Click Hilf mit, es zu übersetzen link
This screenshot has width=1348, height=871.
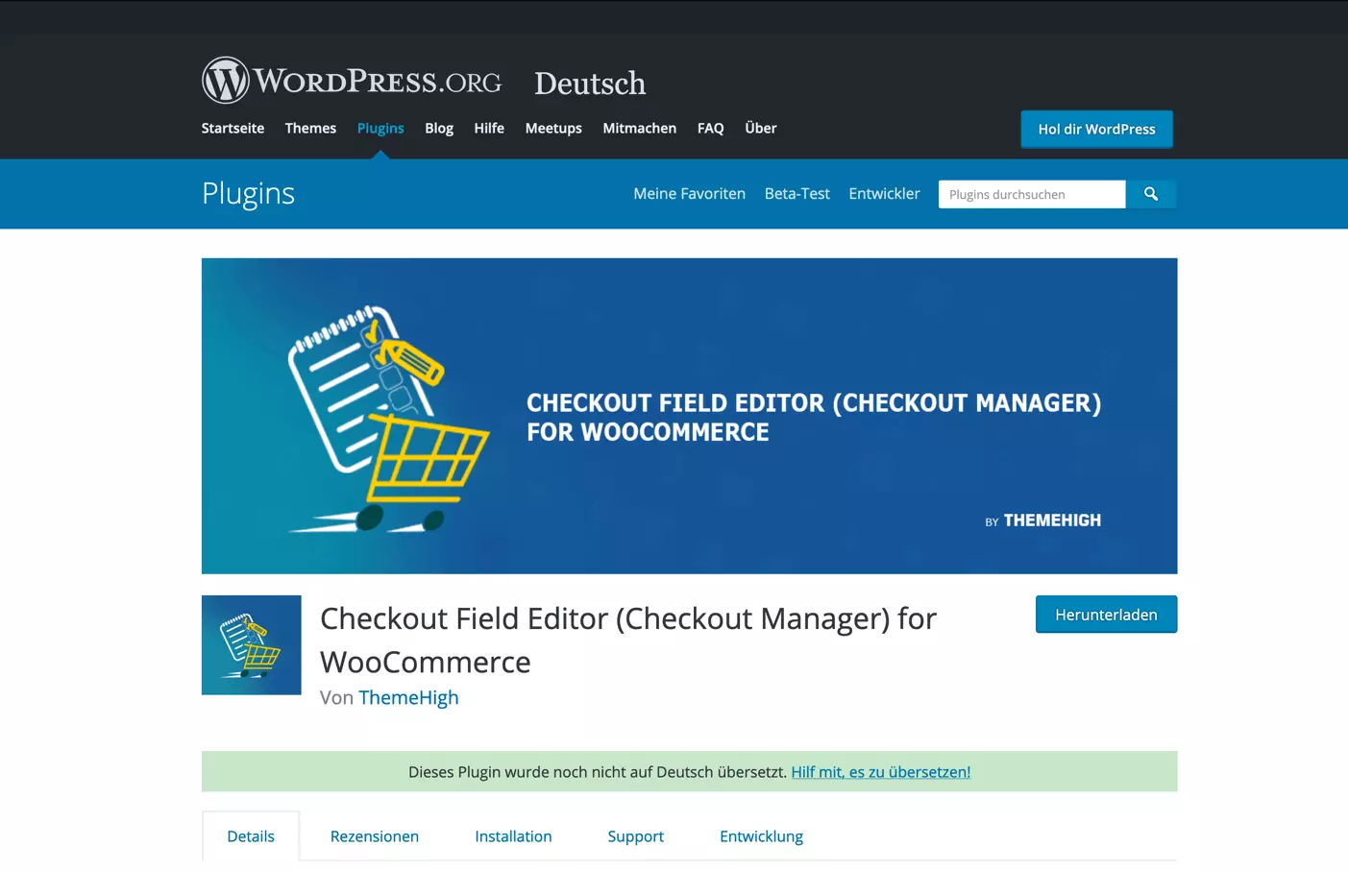coord(880,772)
